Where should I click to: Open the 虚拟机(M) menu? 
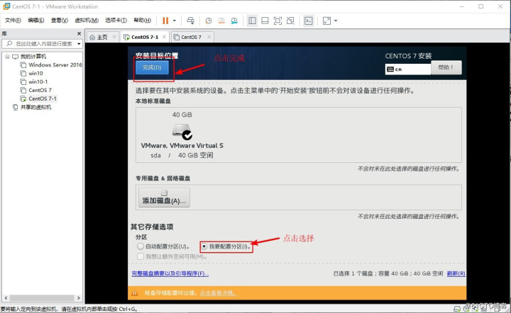87,20
